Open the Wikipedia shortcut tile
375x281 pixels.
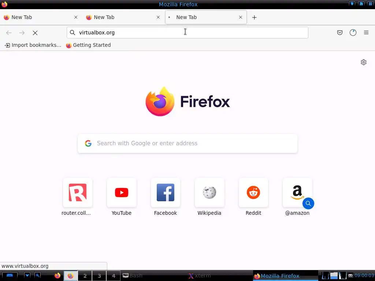click(x=209, y=192)
